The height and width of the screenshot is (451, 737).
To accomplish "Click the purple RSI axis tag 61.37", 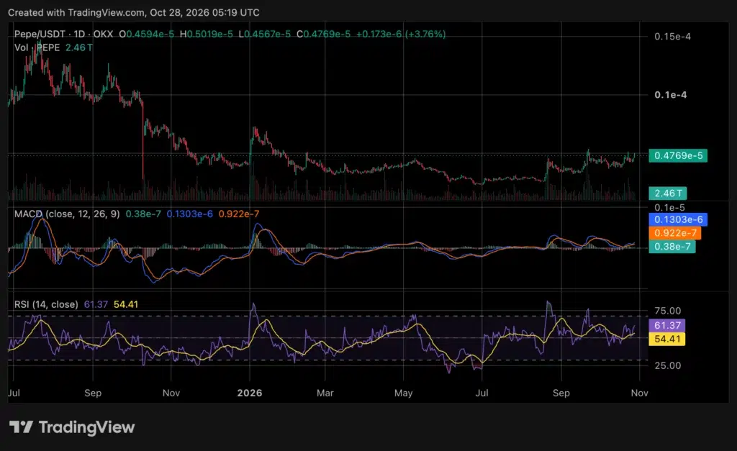I will pos(667,325).
